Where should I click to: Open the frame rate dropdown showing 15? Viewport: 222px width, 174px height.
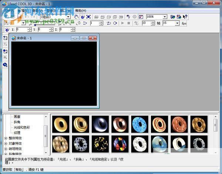click(x=177, y=23)
